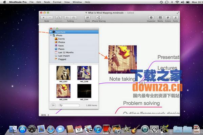
Task: Click the Connect toolbar icon
Action: pos(59,18)
